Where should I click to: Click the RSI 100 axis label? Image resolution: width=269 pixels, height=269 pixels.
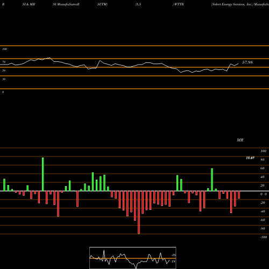5,49
